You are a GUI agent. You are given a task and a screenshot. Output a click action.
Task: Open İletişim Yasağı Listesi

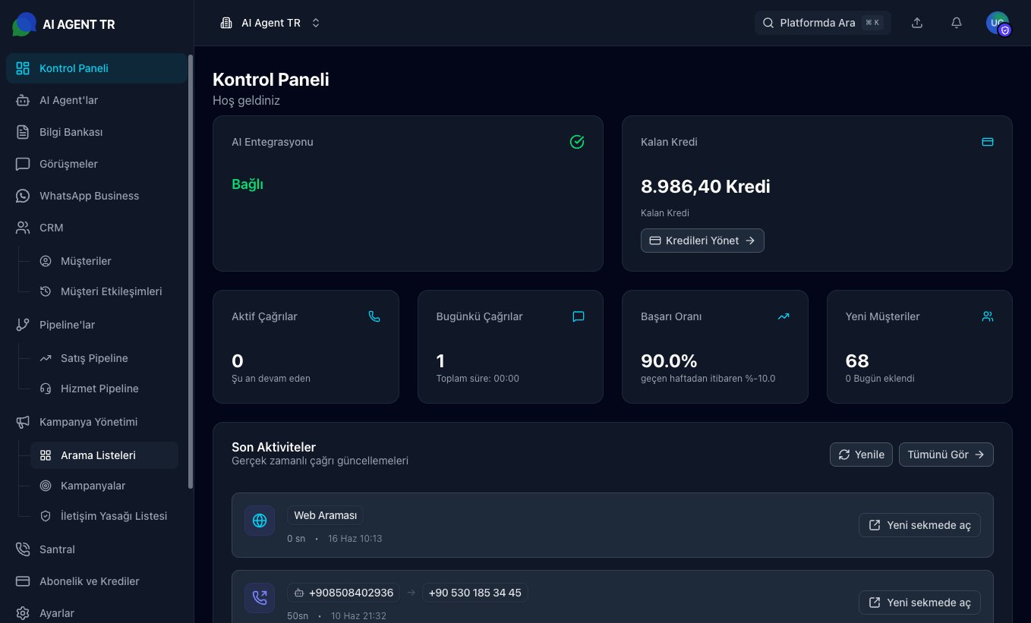tap(104, 516)
